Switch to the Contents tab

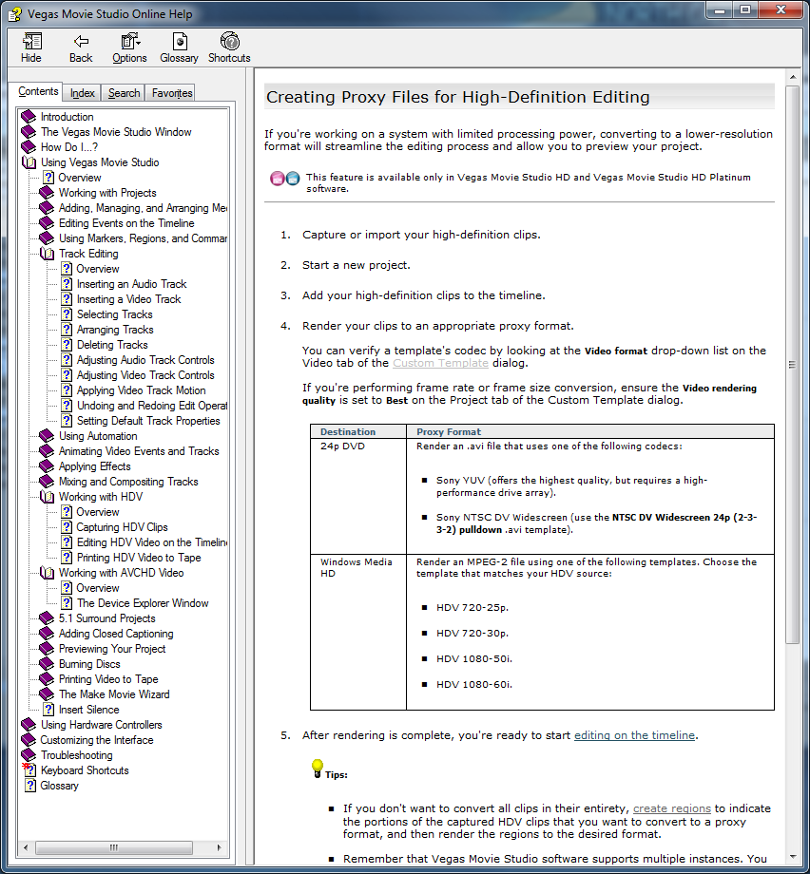pyautogui.click(x=38, y=91)
